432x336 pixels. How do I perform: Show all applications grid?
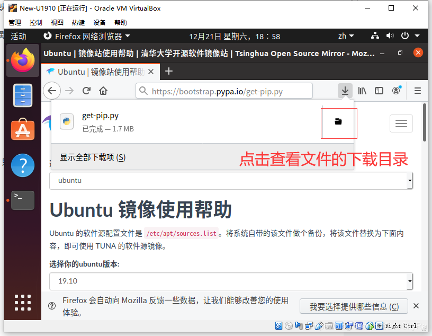point(23,303)
